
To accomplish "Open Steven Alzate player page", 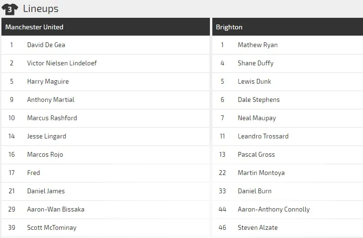I will coord(258,228).
